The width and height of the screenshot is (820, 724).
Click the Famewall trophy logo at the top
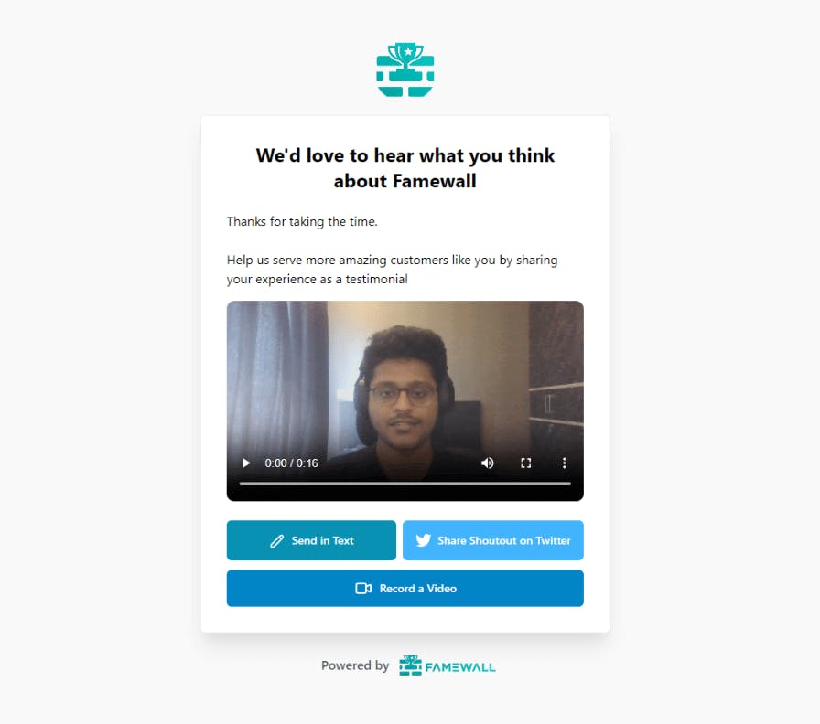(x=405, y=69)
